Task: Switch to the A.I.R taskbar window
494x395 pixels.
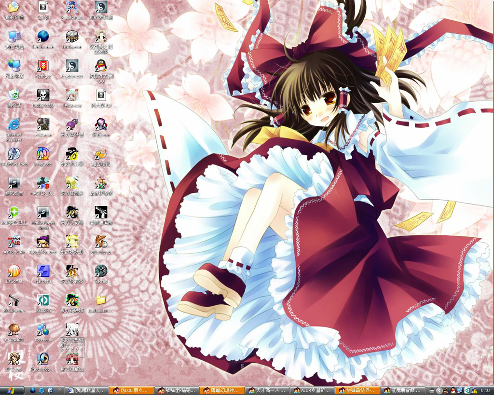Action: coord(312,391)
